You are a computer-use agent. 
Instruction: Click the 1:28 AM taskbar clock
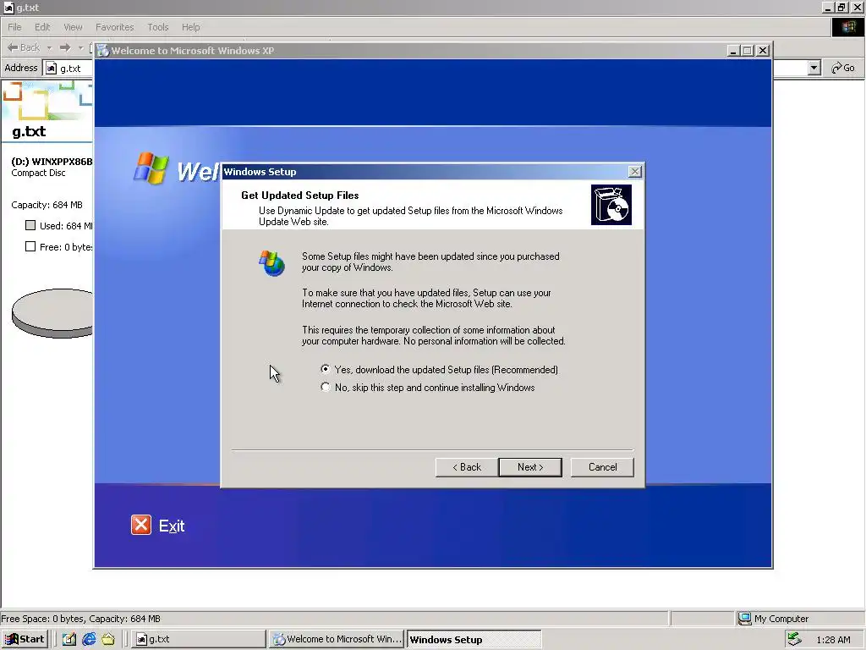(833, 640)
